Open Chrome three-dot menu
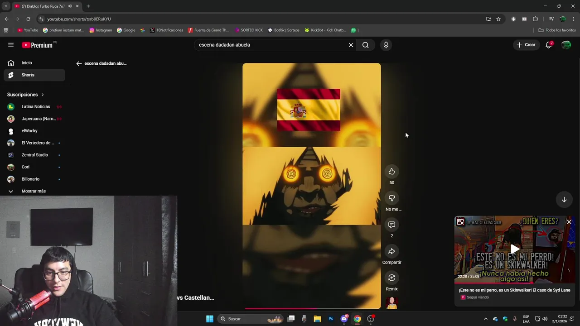 tap(574, 19)
